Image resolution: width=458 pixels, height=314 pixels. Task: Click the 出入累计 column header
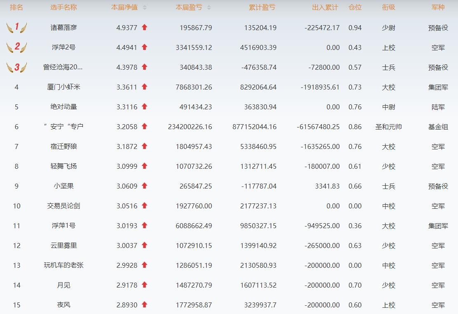(x=325, y=7)
